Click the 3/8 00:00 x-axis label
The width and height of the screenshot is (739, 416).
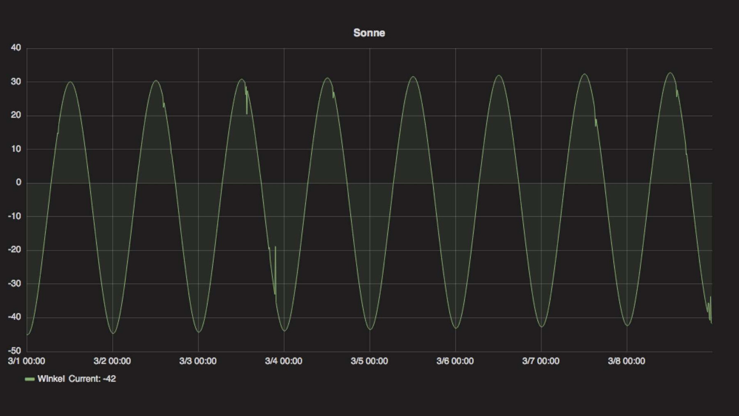[x=627, y=361]
